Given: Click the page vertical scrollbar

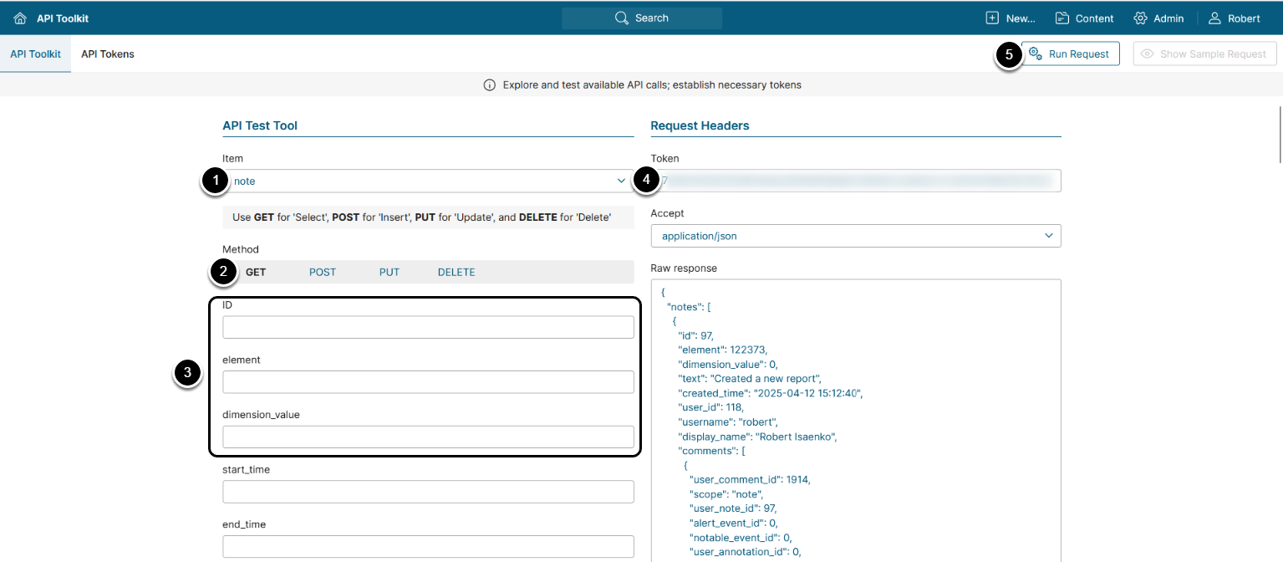Looking at the screenshot, I should coord(1279,134).
